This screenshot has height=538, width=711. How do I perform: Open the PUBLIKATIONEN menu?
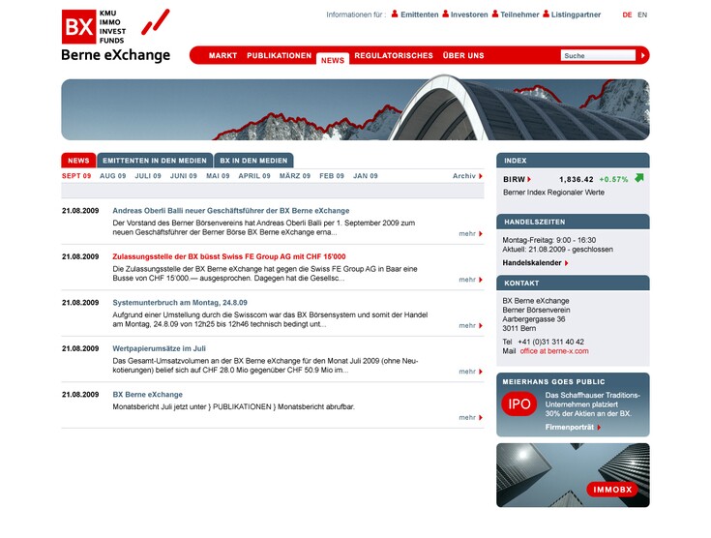click(279, 55)
